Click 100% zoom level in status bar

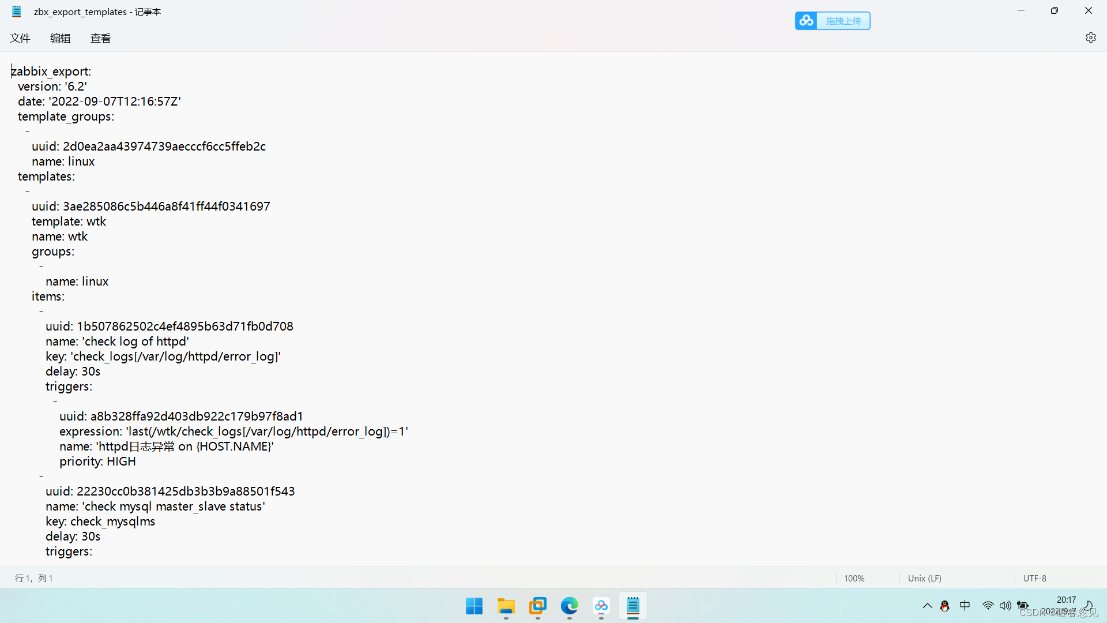tap(854, 578)
